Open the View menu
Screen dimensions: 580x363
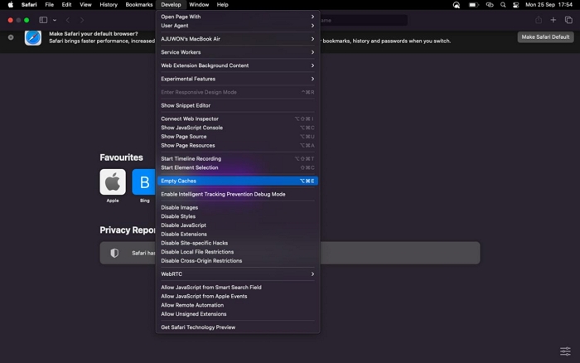click(x=85, y=5)
